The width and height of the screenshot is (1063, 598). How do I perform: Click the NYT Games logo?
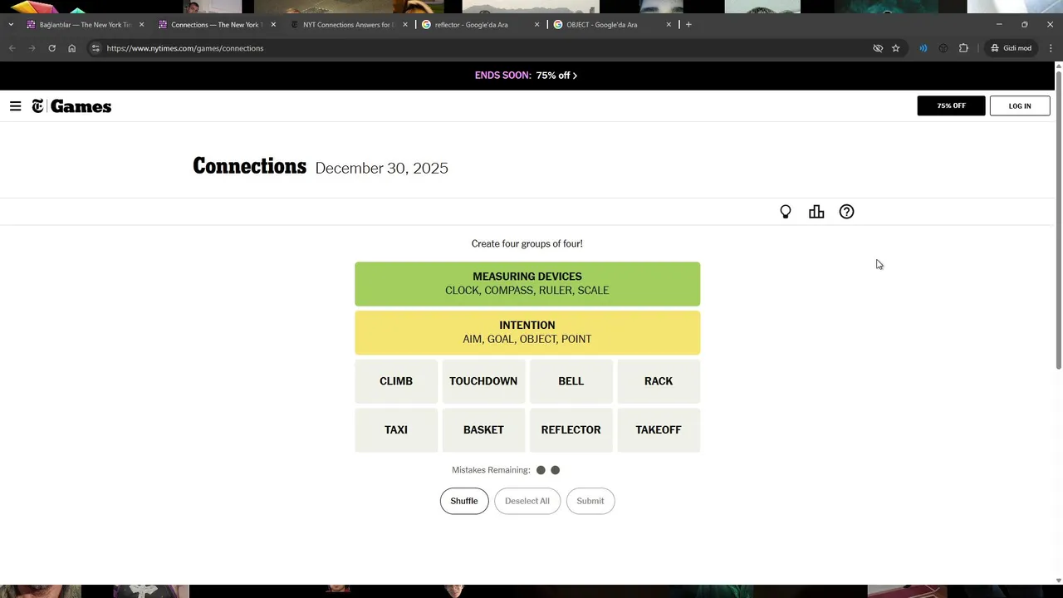pyautogui.click(x=71, y=106)
